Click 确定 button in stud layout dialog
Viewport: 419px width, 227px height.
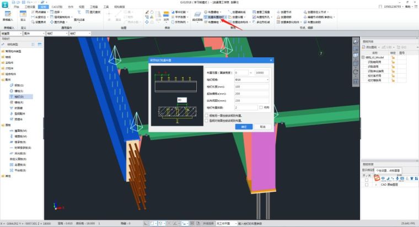(x=243, y=126)
